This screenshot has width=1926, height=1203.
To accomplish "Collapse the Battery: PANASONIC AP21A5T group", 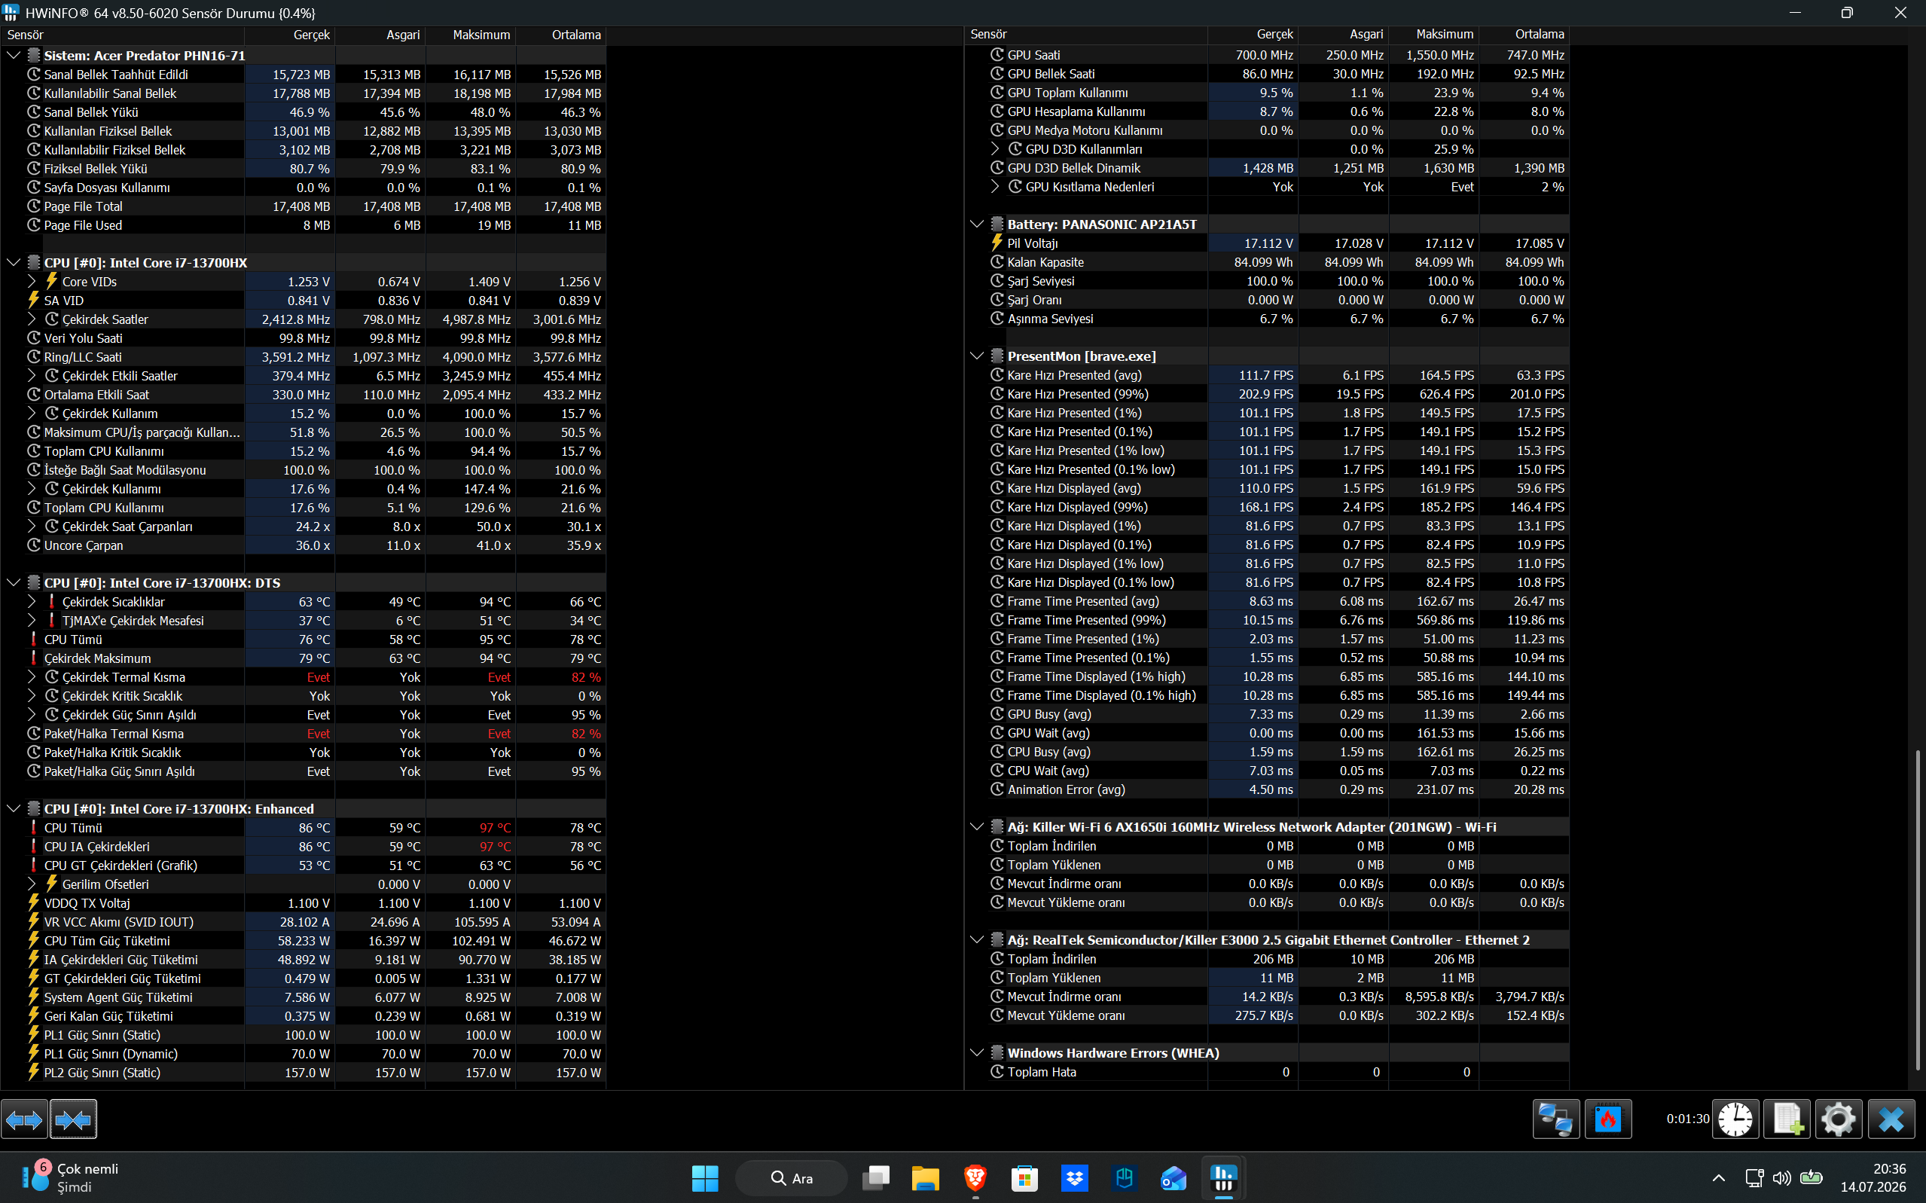I will pos(977,224).
